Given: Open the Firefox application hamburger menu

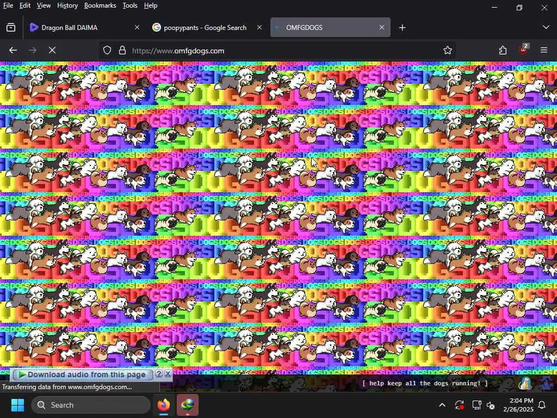Looking at the screenshot, I should click(544, 51).
